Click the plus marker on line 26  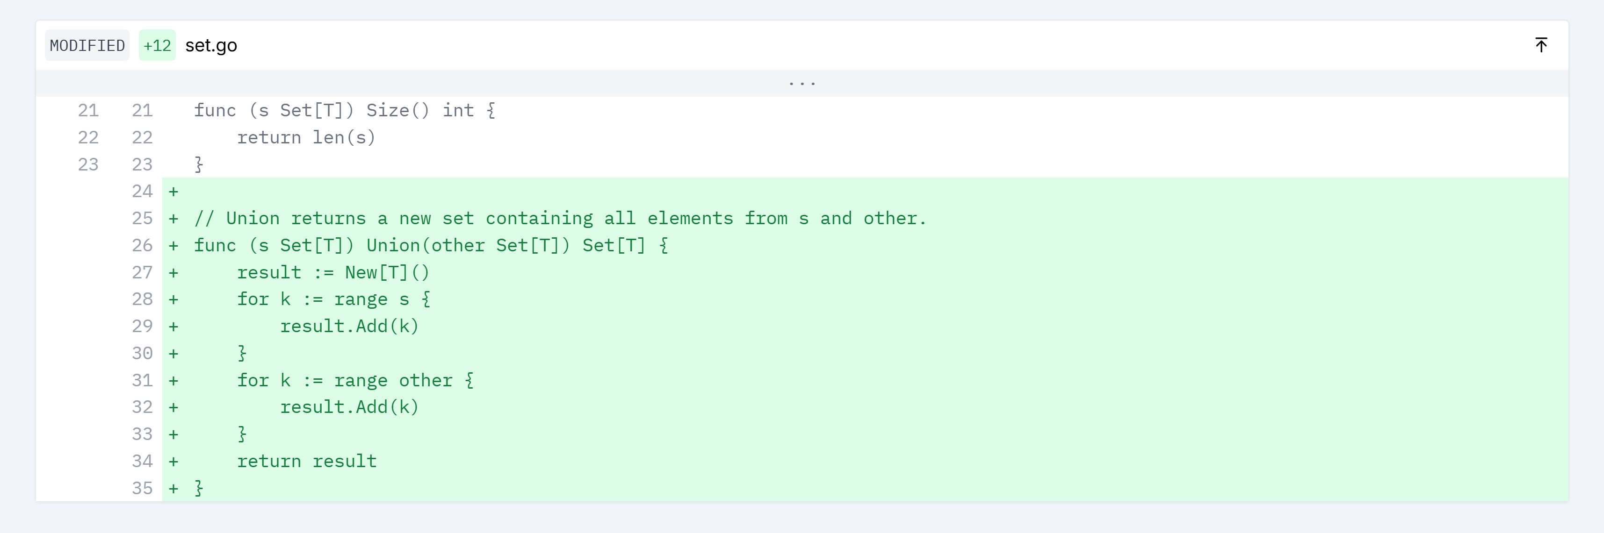point(173,246)
